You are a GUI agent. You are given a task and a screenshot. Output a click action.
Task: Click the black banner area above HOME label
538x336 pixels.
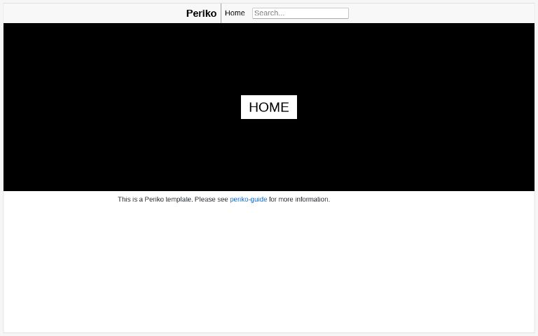[269, 59]
